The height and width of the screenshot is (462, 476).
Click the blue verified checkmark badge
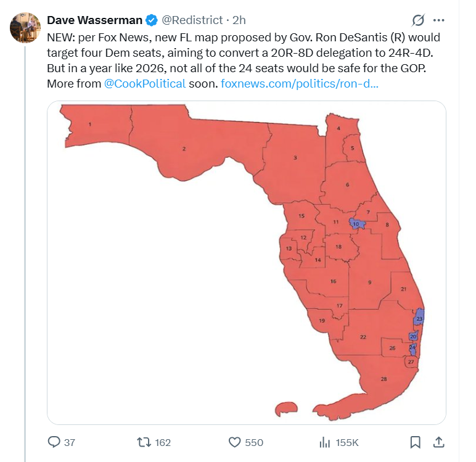coord(152,20)
